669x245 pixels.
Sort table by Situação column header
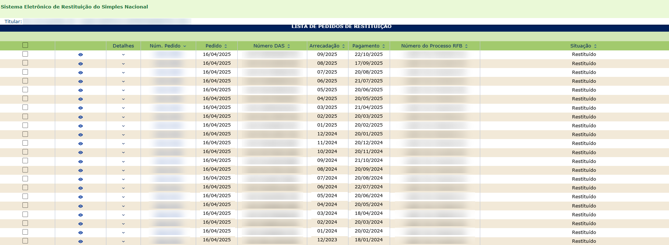[x=584, y=46]
